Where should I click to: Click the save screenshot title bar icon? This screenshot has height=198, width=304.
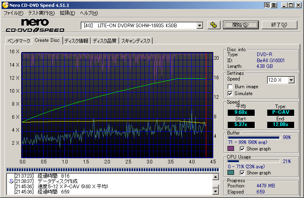pyautogui.click(x=273, y=5)
